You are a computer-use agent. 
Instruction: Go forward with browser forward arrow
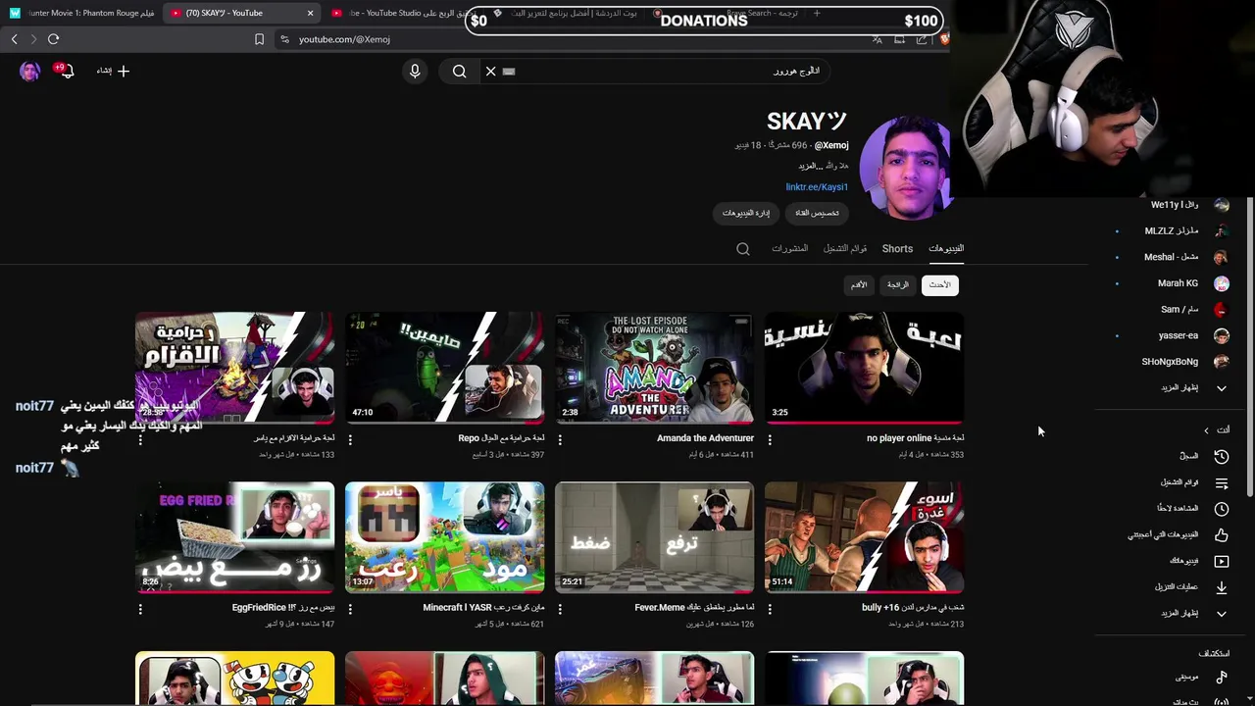point(32,39)
